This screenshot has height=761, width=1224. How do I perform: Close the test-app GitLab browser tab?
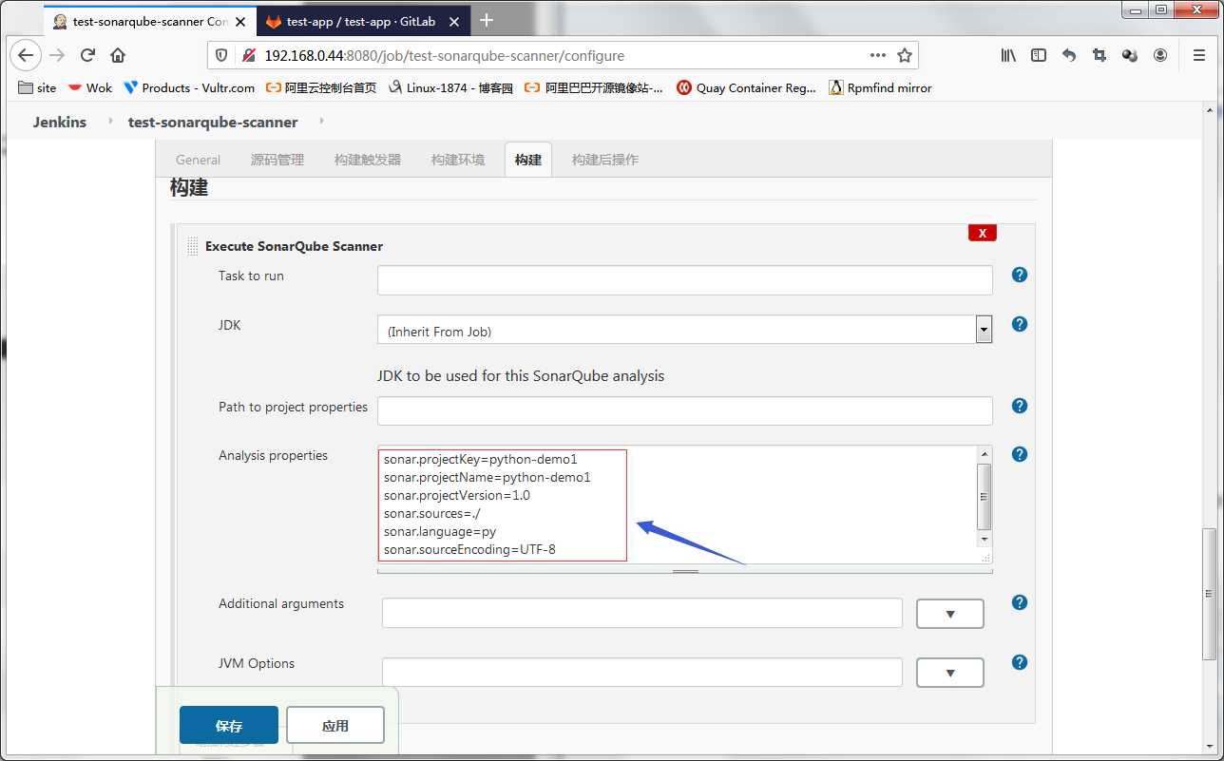pos(453,20)
